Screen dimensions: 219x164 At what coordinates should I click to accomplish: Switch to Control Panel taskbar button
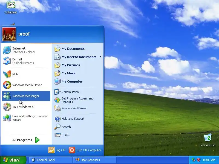pyautogui.click(x=51, y=160)
